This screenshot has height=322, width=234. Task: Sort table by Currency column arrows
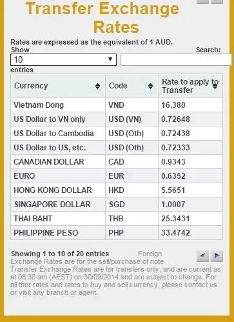(97, 86)
